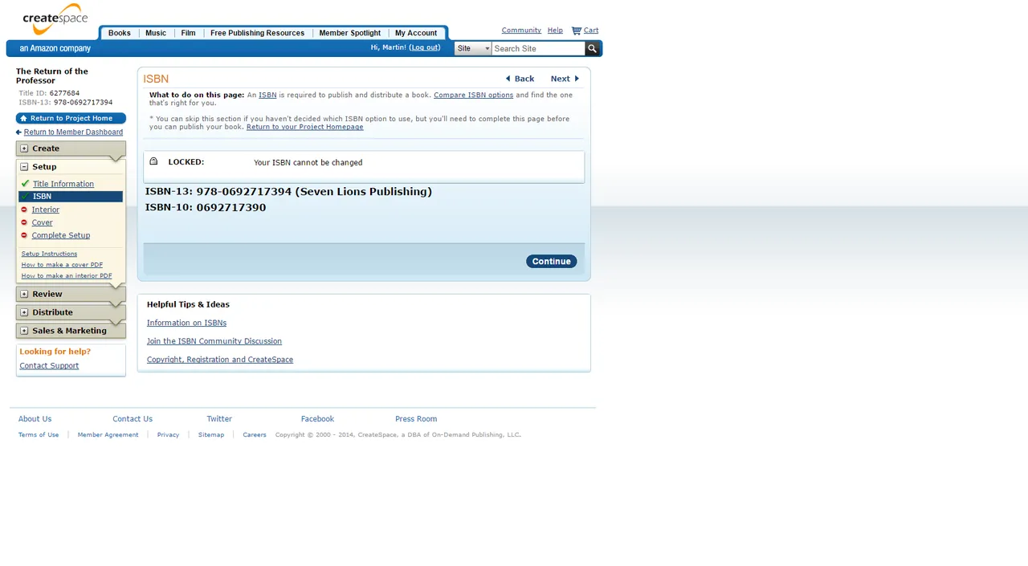Click the ISBN link in instructions

(x=267, y=95)
